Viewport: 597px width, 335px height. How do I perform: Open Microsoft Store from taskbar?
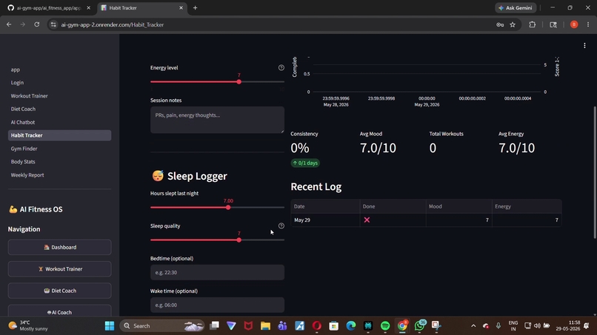coord(333,326)
